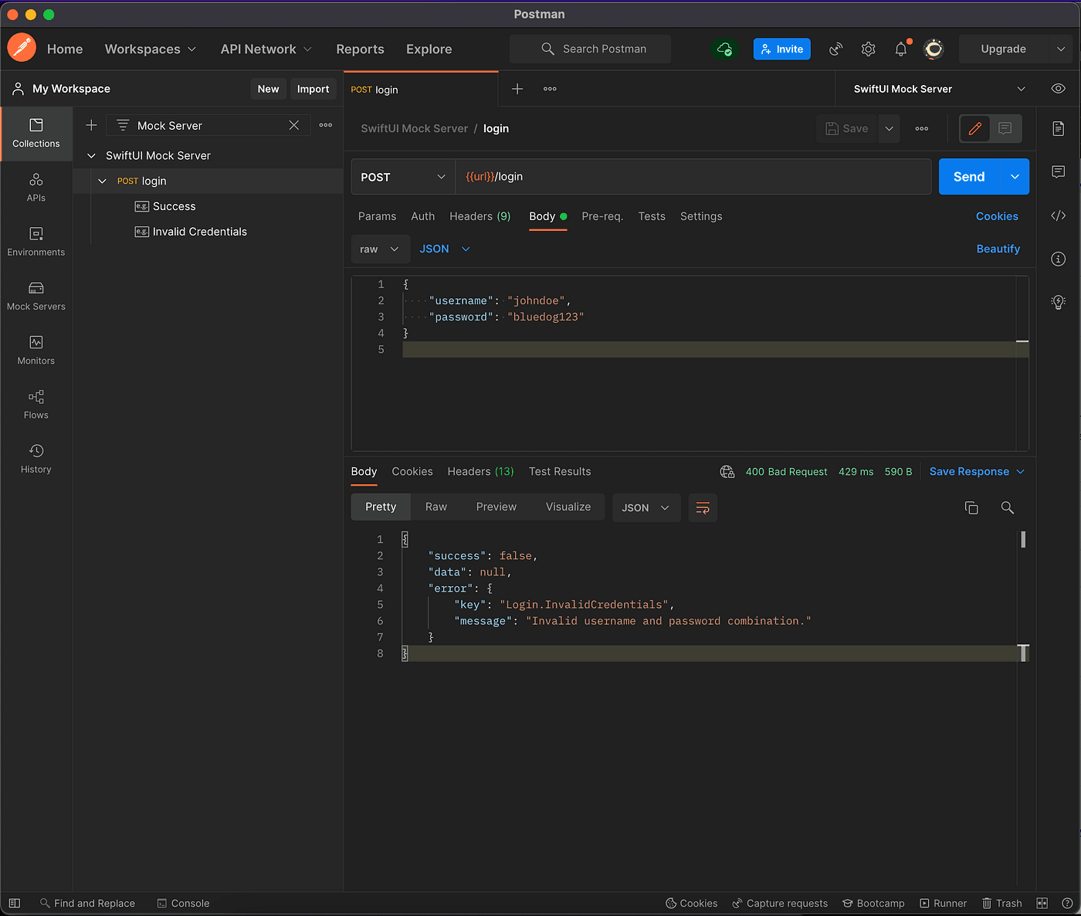Open the SwiftUI Mock Server environment dropdown
The image size is (1081, 916).
pyautogui.click(x=940, y=89)
